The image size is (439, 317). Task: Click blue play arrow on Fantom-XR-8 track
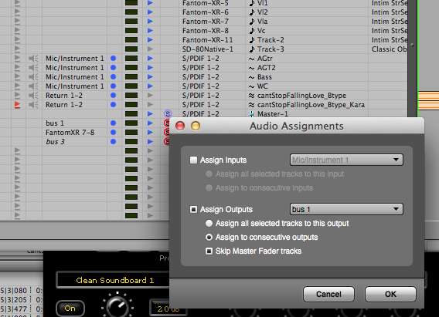click(151, 30)
